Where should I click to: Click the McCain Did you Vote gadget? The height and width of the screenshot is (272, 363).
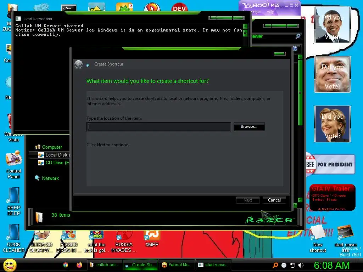[x=333, y=74]
